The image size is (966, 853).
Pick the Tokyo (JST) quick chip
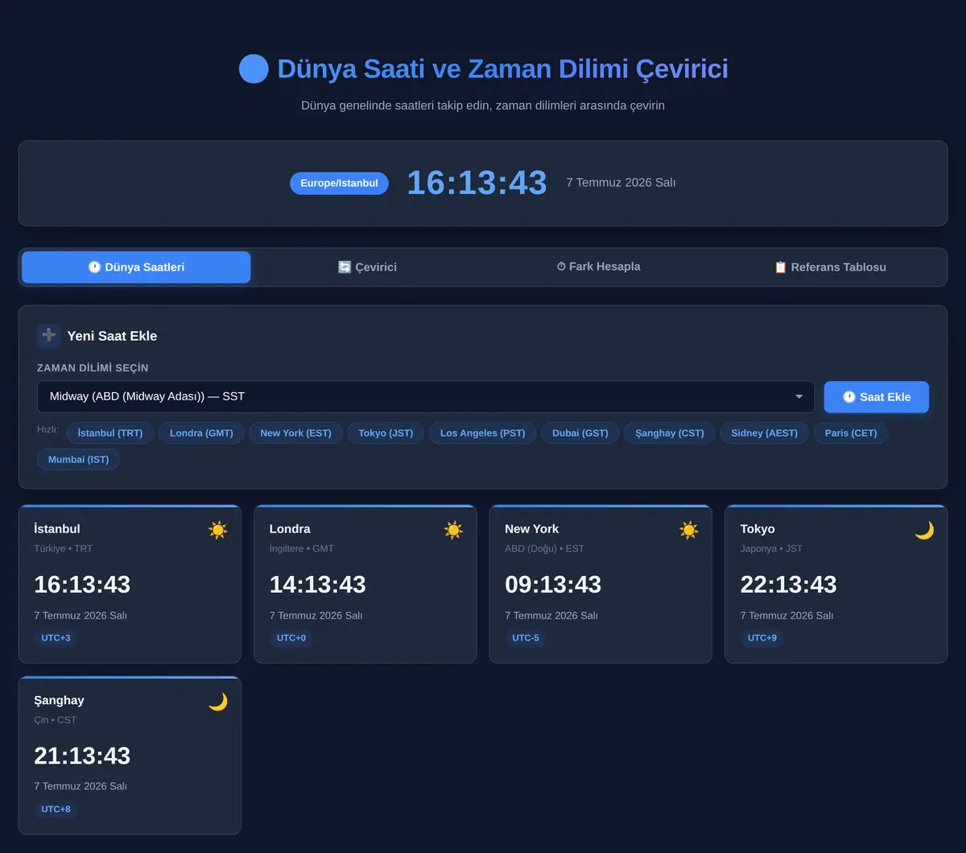point(386,433)
